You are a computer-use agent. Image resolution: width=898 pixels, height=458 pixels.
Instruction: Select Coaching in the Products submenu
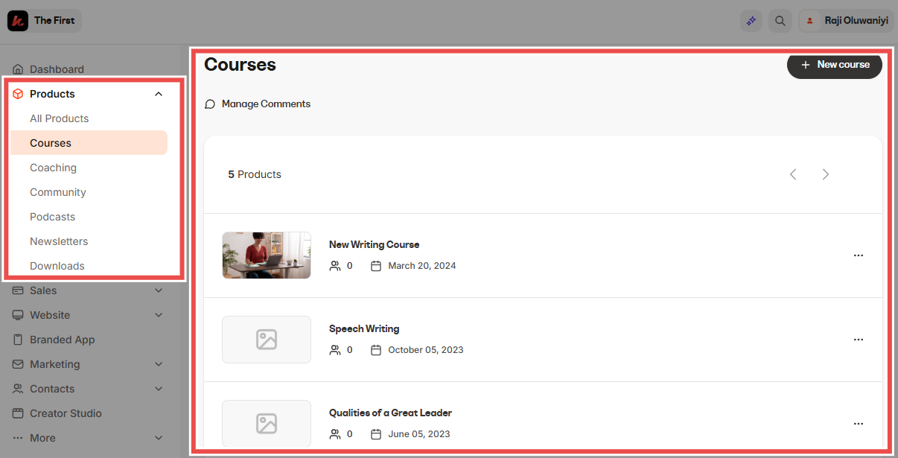click(x=53, y=168)
